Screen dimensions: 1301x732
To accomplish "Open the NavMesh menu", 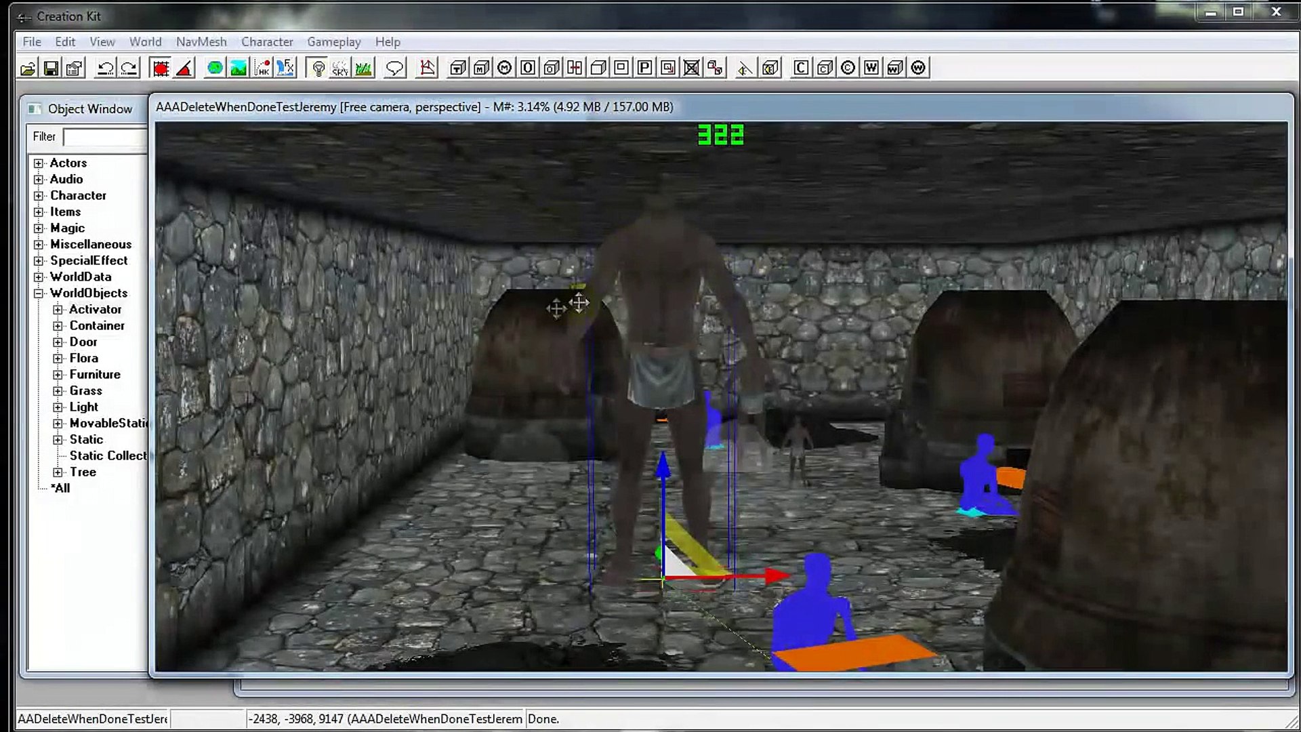I will point(201,41).
